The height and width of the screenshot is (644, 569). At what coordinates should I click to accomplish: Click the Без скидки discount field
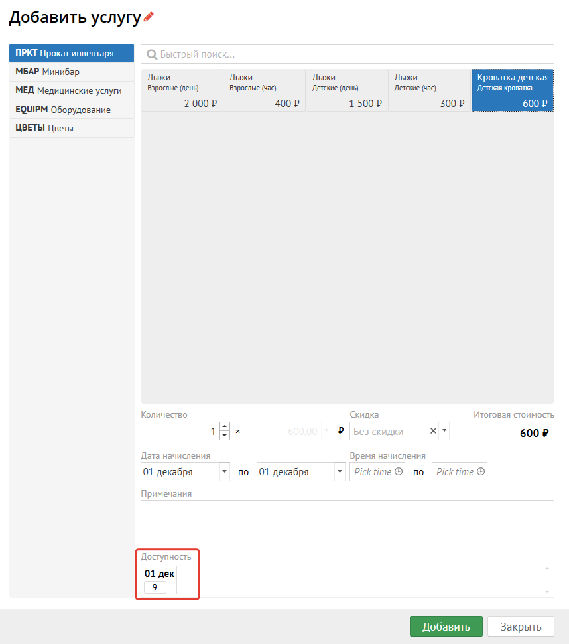click(389, 431)
